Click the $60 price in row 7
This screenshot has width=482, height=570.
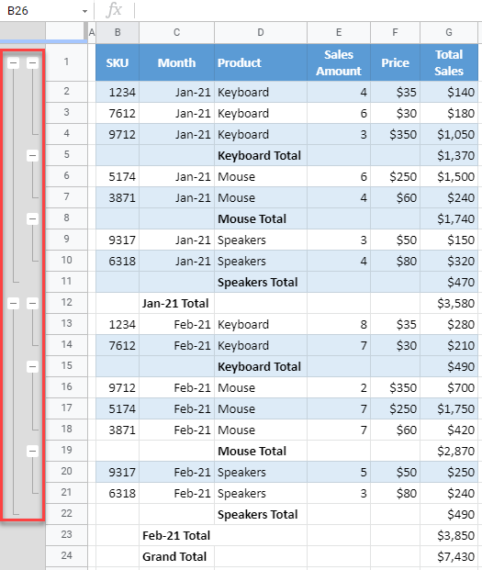[x=395, y=197]
